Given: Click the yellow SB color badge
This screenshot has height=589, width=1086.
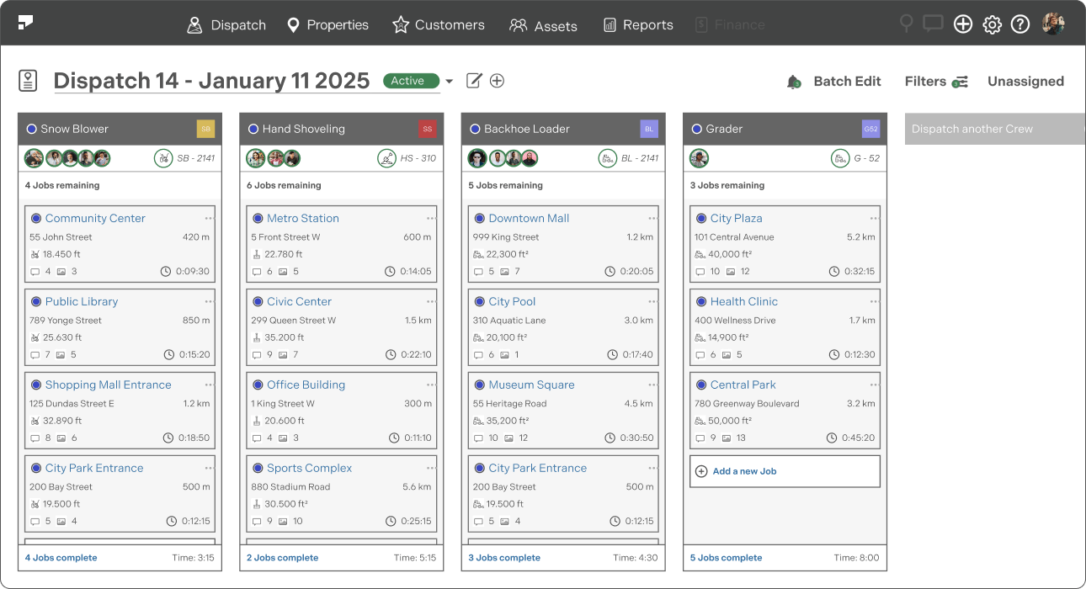Looking at the screenshot, I should 205,129.
